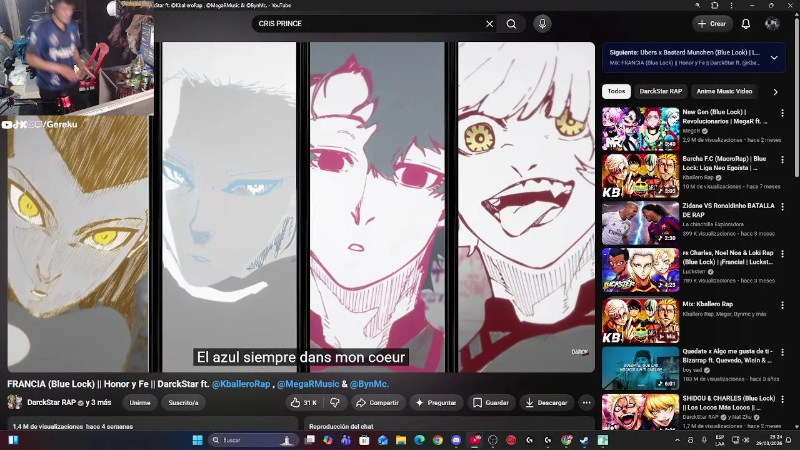Click the Descargar download button
This screenshot has width=800, height=450.
click(x=546, y=402)
